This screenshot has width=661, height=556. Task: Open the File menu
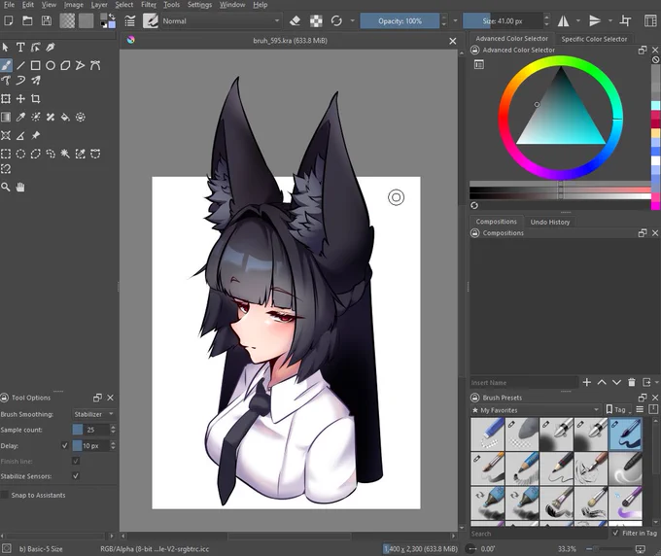(x=9, y=5)
